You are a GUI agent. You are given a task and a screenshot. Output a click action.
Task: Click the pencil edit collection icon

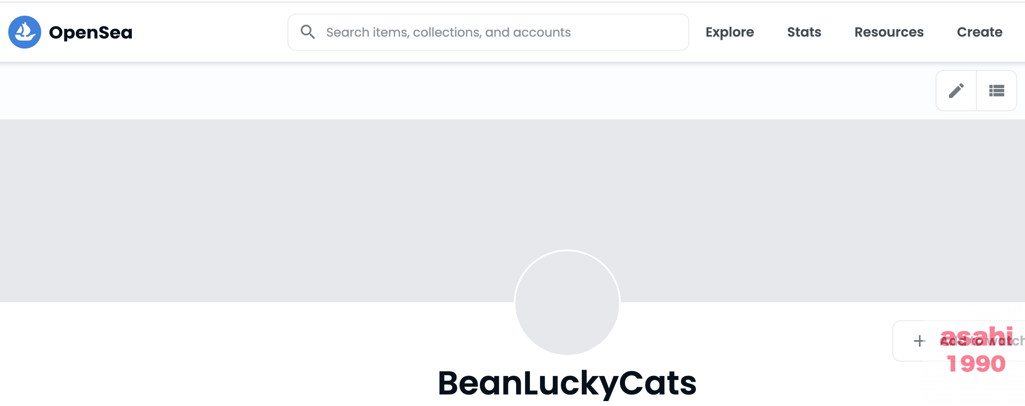pyautogui.click(x=956, y=91)
